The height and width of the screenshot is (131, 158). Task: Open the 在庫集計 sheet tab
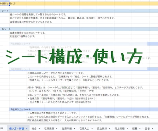(x=49, y=129)
